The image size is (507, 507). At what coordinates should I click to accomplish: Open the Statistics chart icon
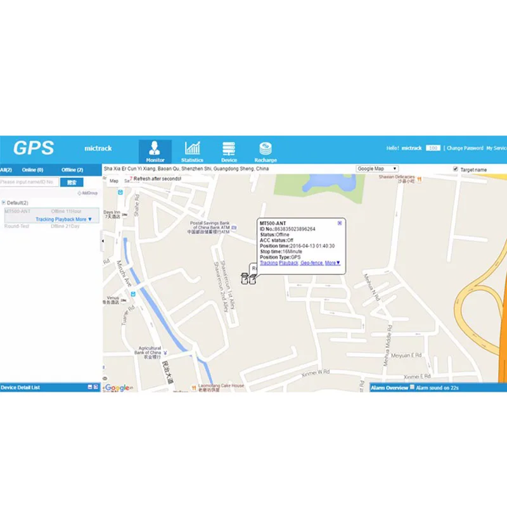tap(192, 151)
